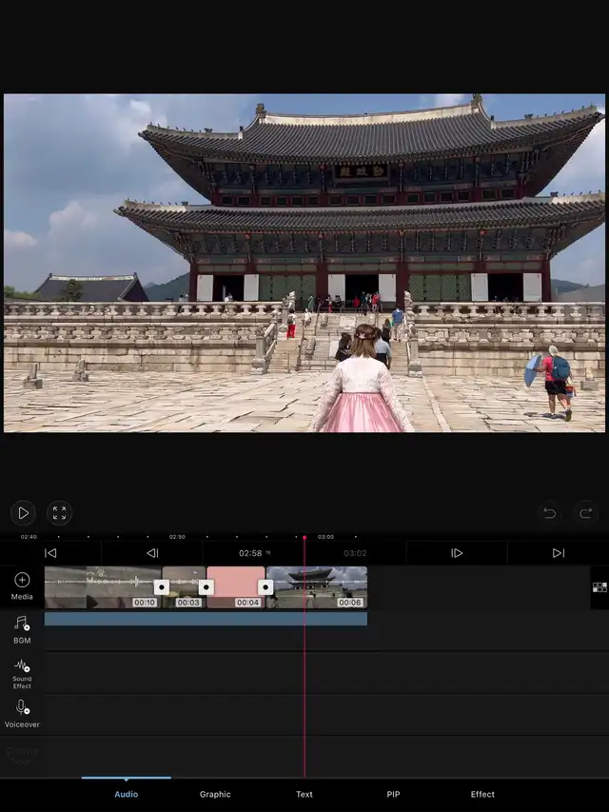Viewport: 609px width, 812px height.
Task: Step back one frame
Action: pos(152,553)
